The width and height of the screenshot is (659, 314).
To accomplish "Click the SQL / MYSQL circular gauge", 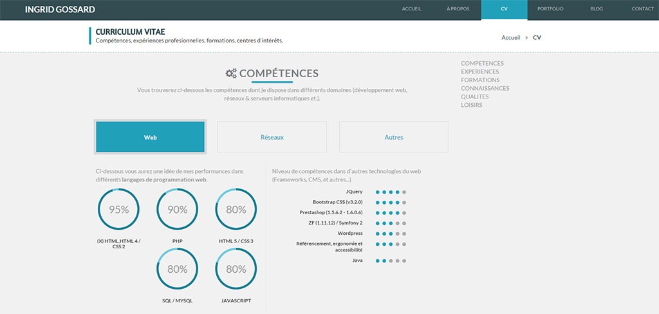I will tap(178, 269).
